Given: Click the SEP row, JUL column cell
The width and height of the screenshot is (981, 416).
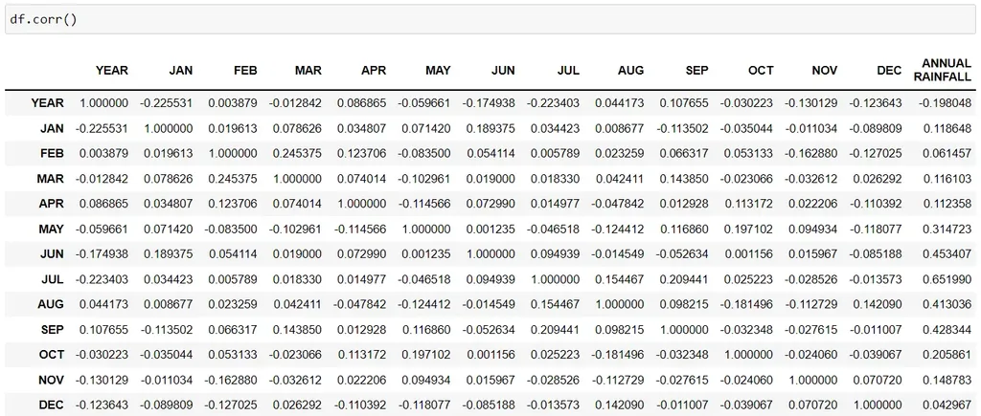Looking at the screenshot, I should pos(555,330).
